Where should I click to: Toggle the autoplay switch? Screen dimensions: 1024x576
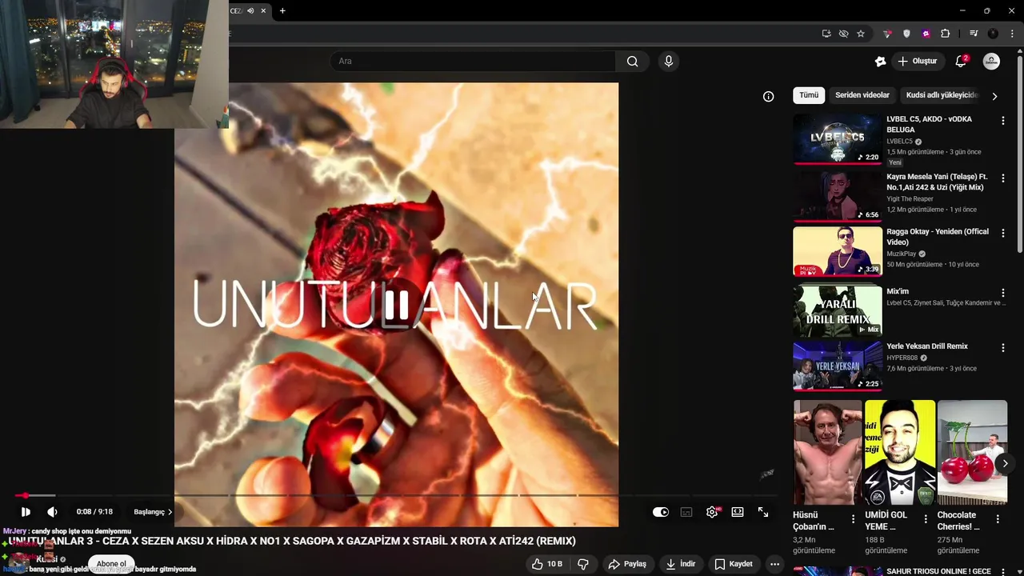tap(660, 512)
